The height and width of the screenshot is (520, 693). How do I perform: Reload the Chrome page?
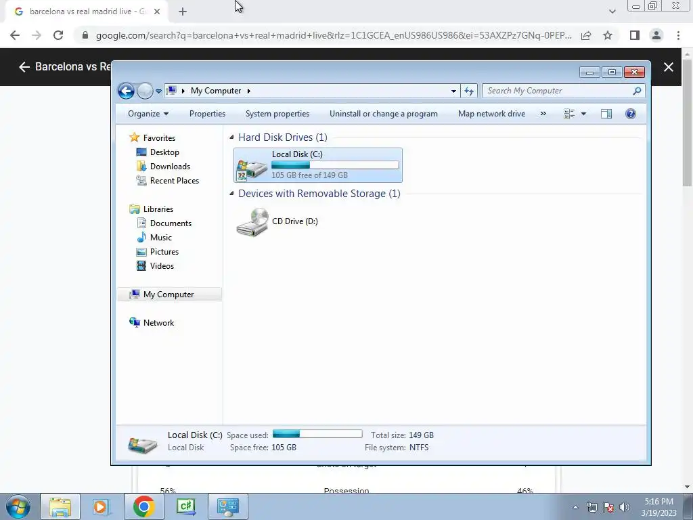pyautogui.click(x=58, y=35)
